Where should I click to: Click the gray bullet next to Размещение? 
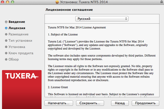tap(6, 34)
